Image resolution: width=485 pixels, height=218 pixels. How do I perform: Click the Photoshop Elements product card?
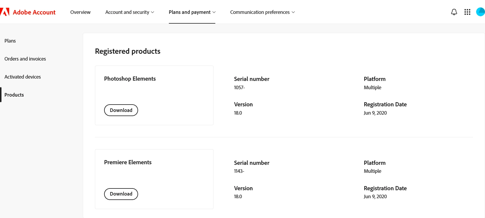154,95
